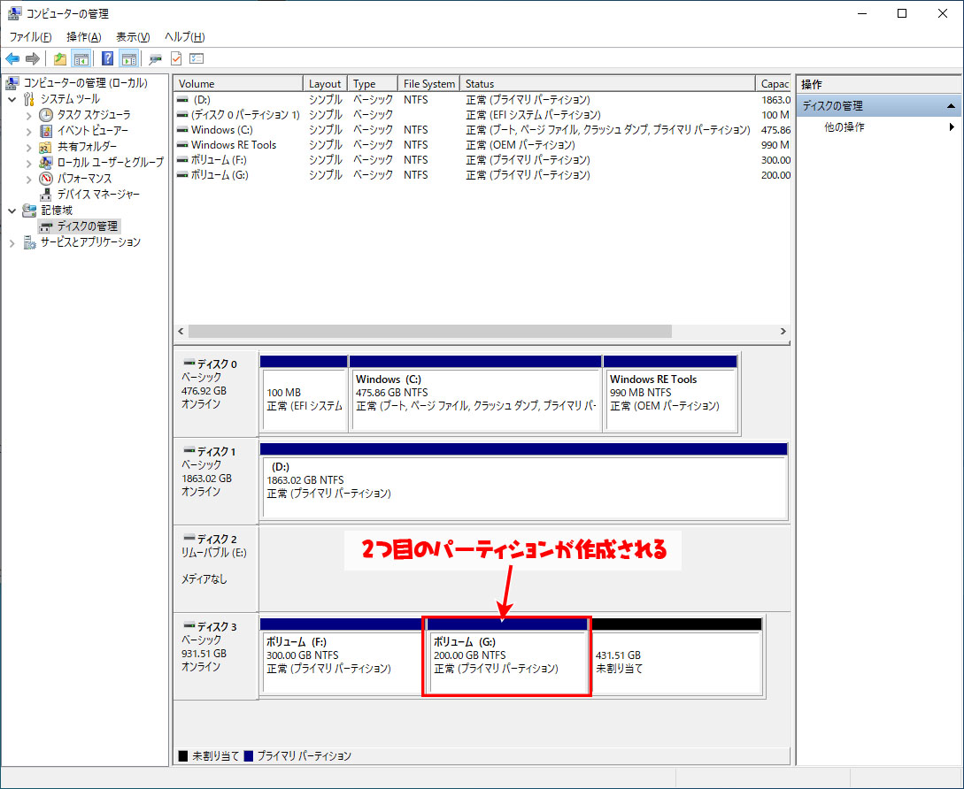Click the black 未割り当て legend swatch

point(182,755)
